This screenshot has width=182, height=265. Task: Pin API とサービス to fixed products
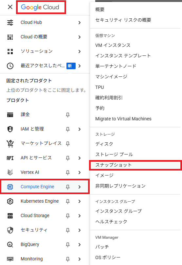pos(68,158)
